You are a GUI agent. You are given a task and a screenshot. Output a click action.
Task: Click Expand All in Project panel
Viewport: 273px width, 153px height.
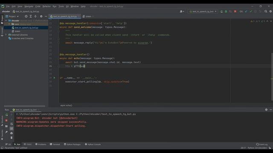(x=31, y=16)
